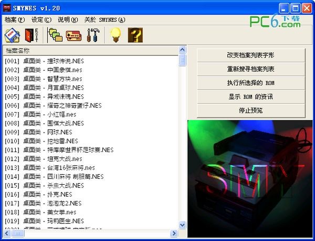Image resolution: width=315 pixels, height=241 pixels.
Task: Click the file list scroll down arrow
Action: 182,225
